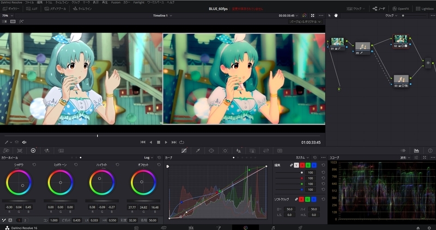Select the blue B soft clip channel
This screenshot has width=436, height=230.
coord(314,199)
